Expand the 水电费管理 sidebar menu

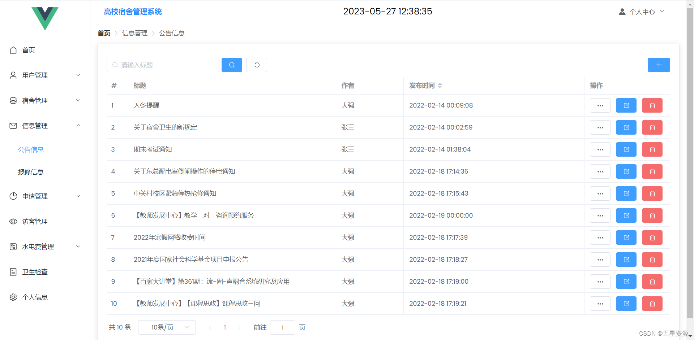[45, 247]
